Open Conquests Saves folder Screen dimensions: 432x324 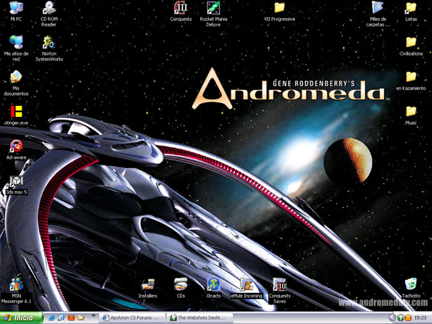click(x=279, y=285)
